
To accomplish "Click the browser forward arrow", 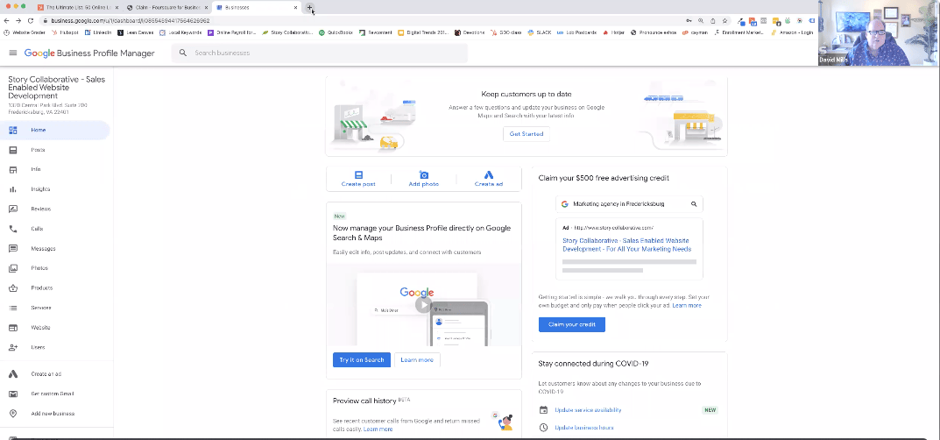I will 18,20.
